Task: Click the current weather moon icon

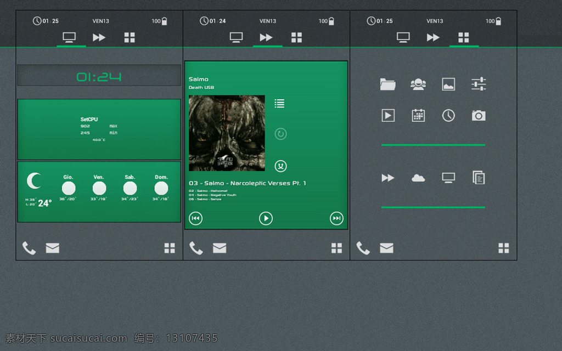Action: [34, 180]
